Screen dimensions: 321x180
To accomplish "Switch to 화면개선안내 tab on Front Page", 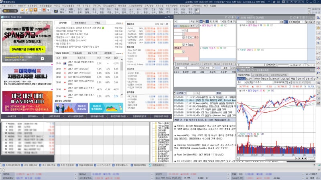I will pos(80,23).
